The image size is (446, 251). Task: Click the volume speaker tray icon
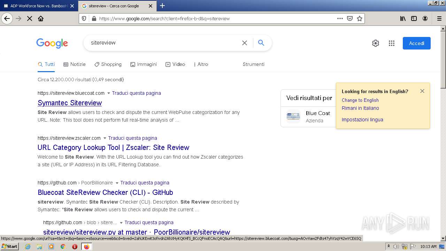[x=396, y=246]
